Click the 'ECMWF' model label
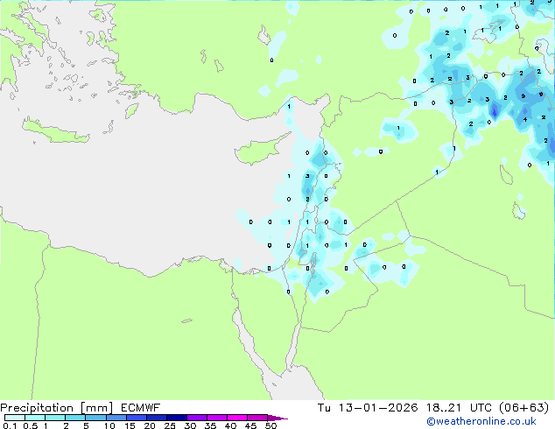This screenshot has width=555, height=429. pyautogui.click(x=141, y=408)
